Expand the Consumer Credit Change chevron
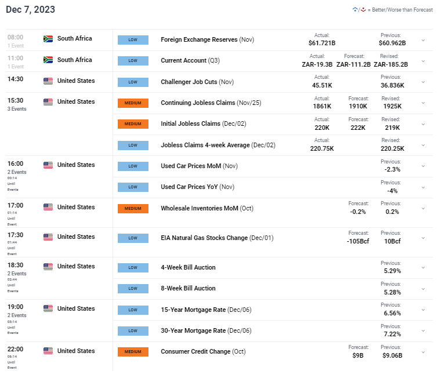This screenshot has height=378, width=442. 423,352
